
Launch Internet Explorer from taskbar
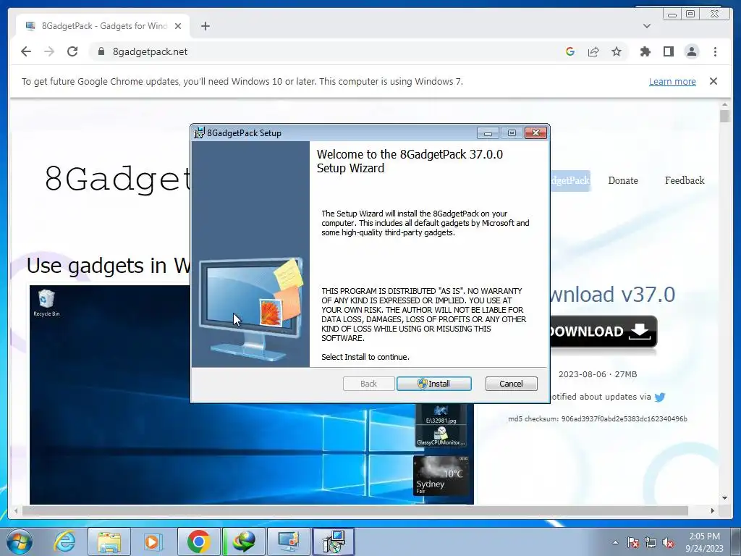coord(64,542)
